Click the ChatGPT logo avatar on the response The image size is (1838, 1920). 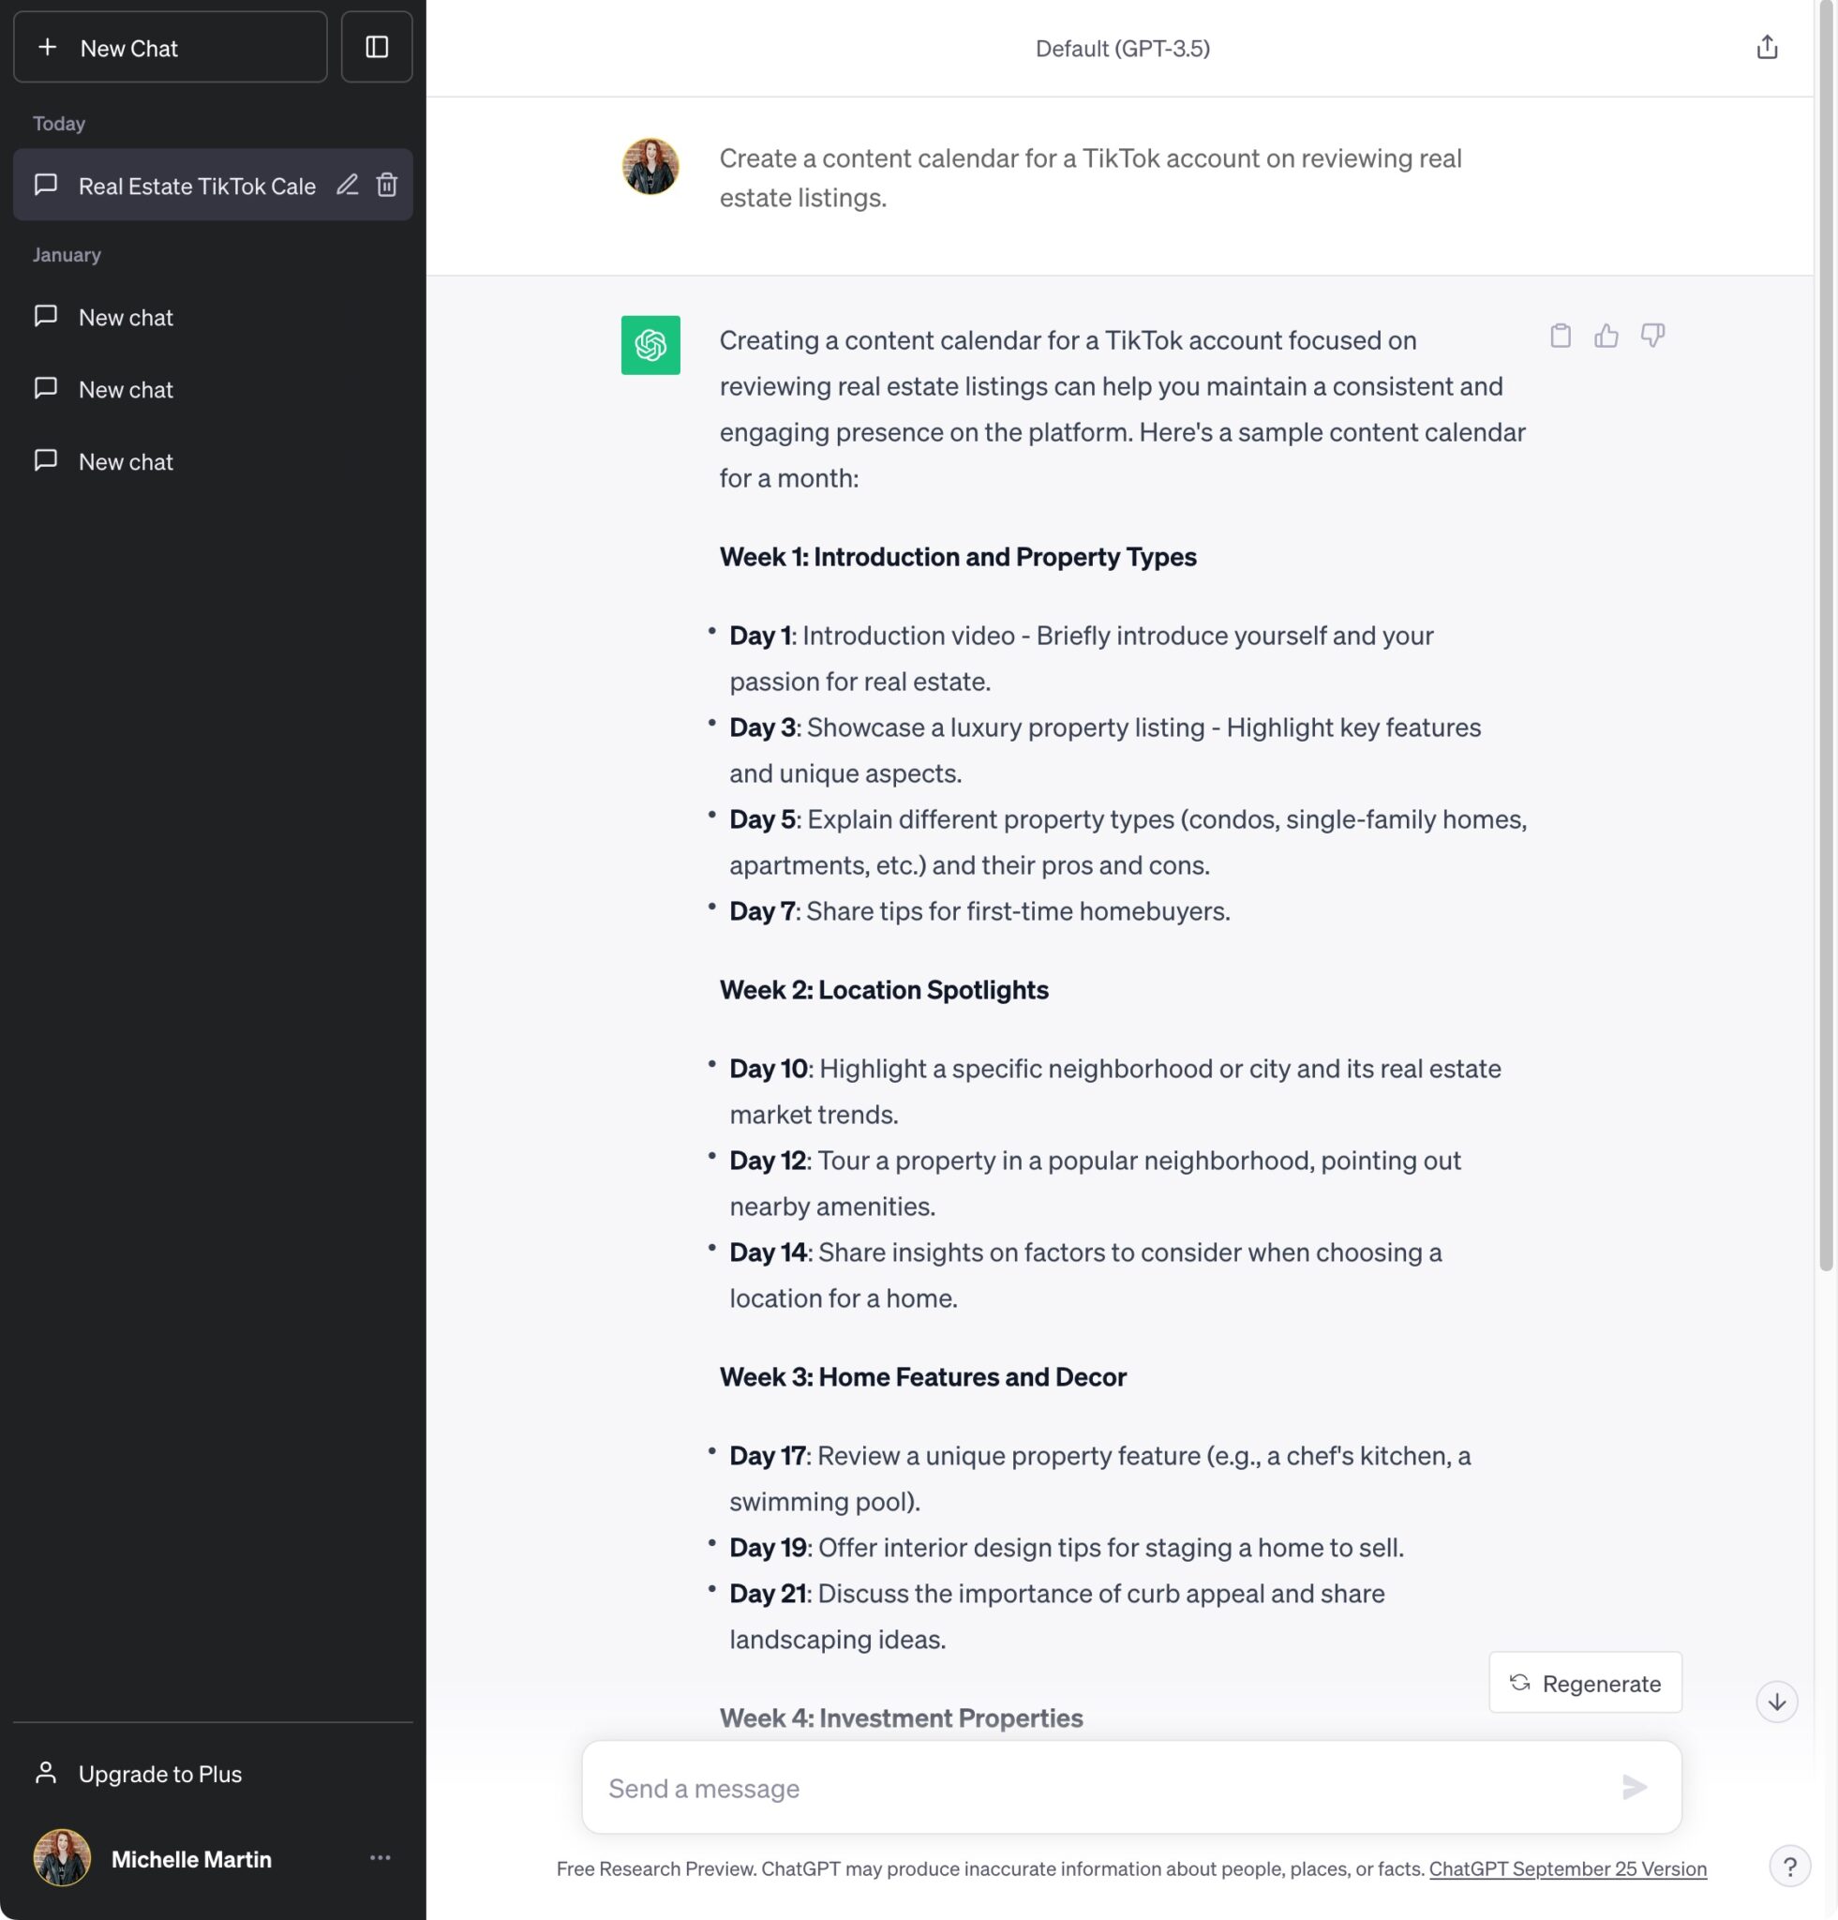click(x=650, y=346)
